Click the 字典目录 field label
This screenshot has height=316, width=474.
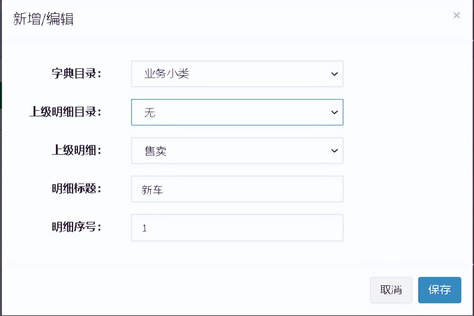tap(76, 74)
